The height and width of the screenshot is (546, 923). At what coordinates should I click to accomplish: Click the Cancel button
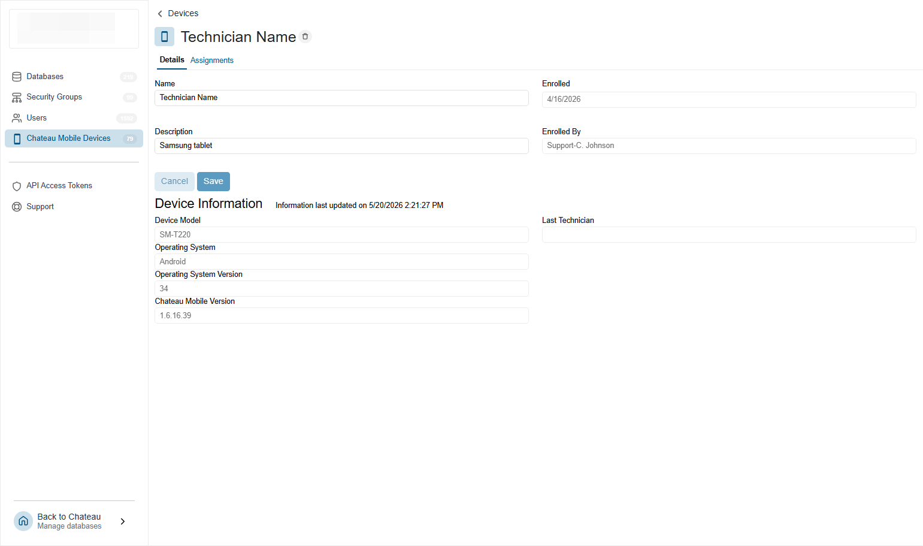[174, 182]
